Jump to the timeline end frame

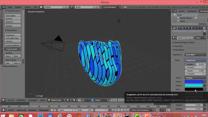pos(128,110)
